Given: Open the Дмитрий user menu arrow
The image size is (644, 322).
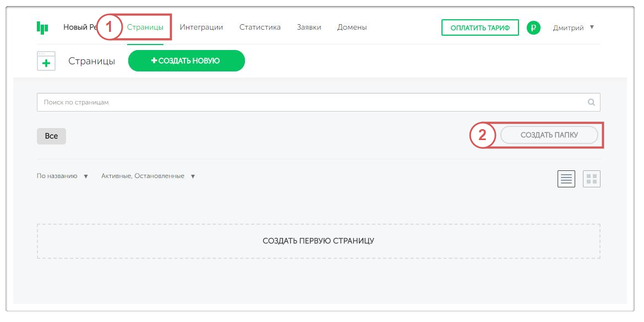Looking at the screenshot, I should coord(592,27).
